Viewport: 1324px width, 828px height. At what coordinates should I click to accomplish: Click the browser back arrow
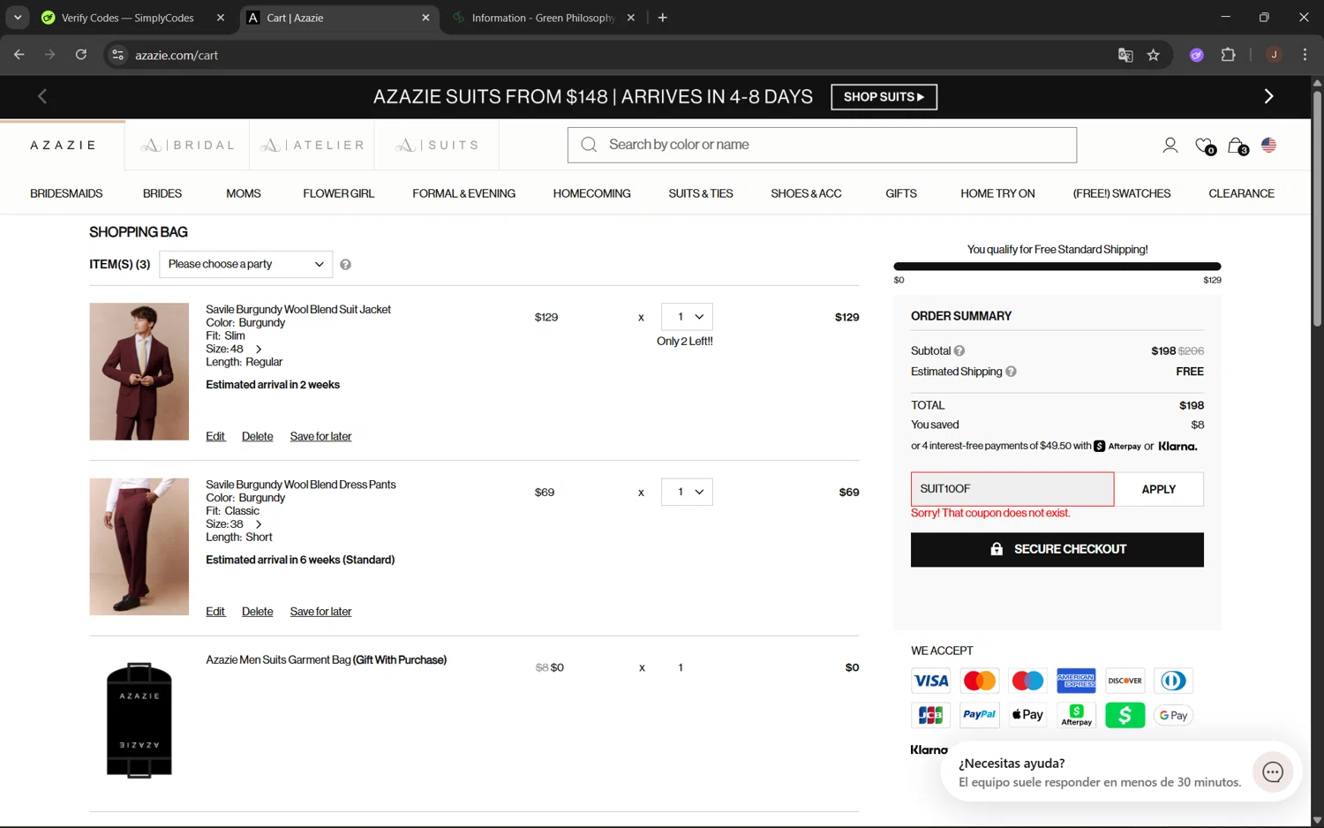coord(19,55)
